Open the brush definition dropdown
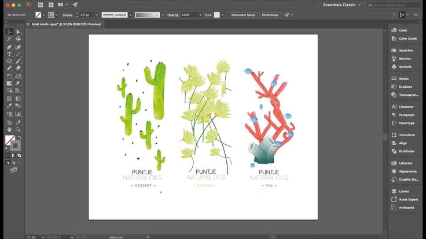The height and width of the screenshot is (239, 426). point(163,15)
